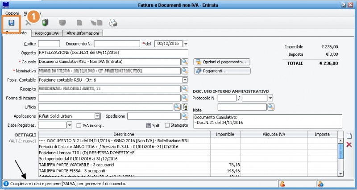Click the green shield toolbar icon
The height and width of the screenshot is (190, 357).
pyautogui.click(x=45, y=23)
